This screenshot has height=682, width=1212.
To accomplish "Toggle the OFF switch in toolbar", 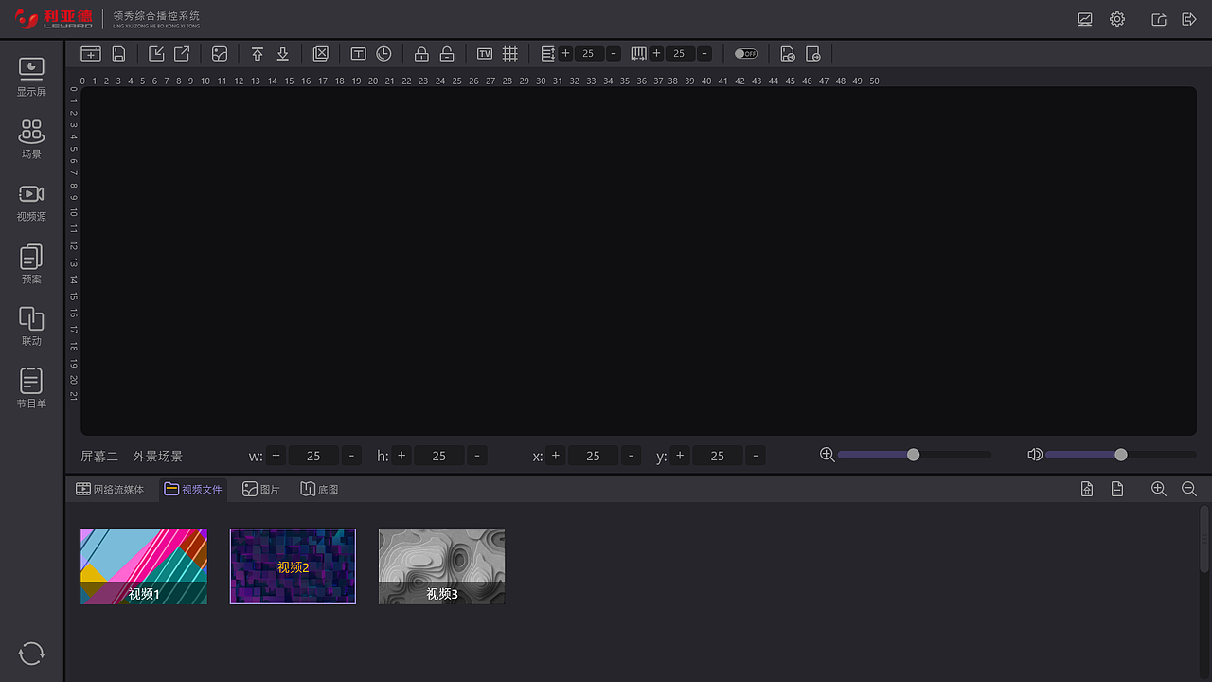I will pos(746,54).
